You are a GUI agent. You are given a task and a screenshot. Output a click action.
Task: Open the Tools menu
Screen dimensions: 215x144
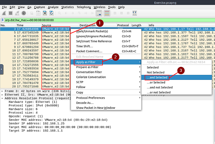(x=112, y=7)
